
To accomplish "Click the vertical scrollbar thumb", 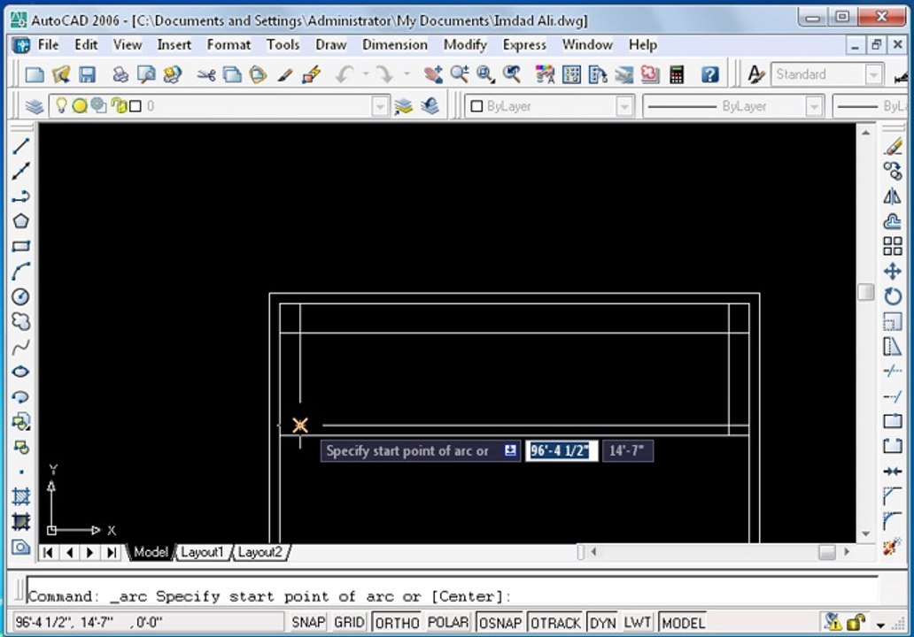I will (x=866, y=292).
